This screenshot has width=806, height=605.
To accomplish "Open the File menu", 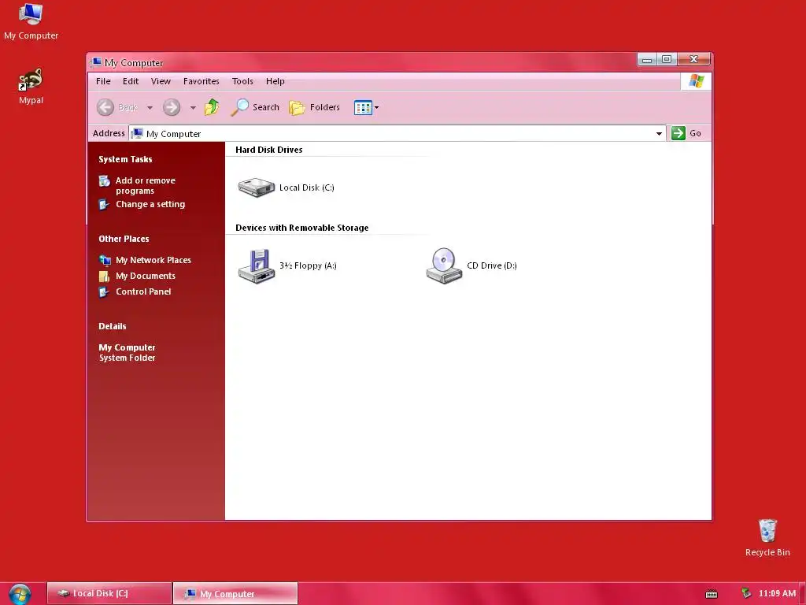I will coord(103,81).
